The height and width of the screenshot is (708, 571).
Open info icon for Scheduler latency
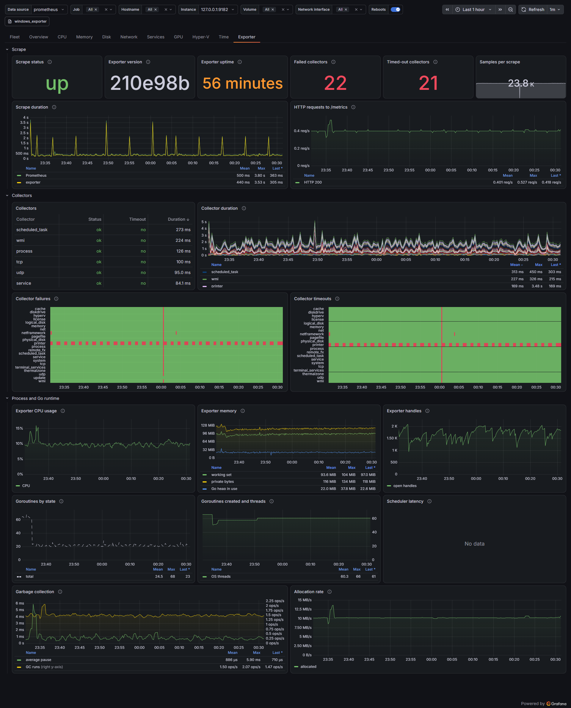(x=429, y=501)
